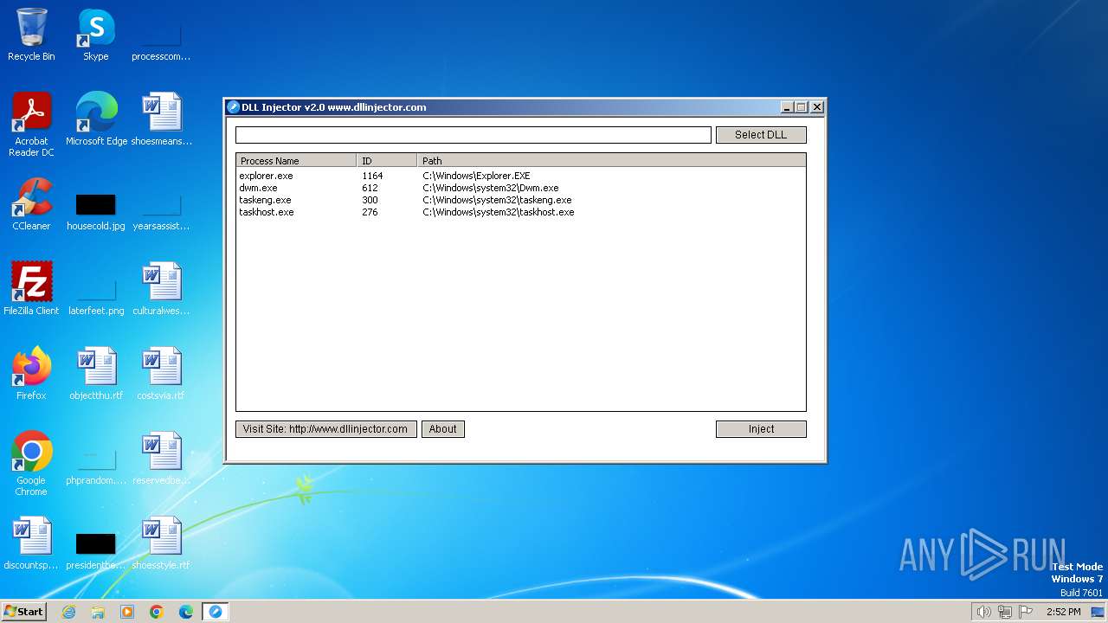The height and width of the screenshot is (623, 1108).
Task: Minimize the DLL Injector window
Action: click(787, 107)
